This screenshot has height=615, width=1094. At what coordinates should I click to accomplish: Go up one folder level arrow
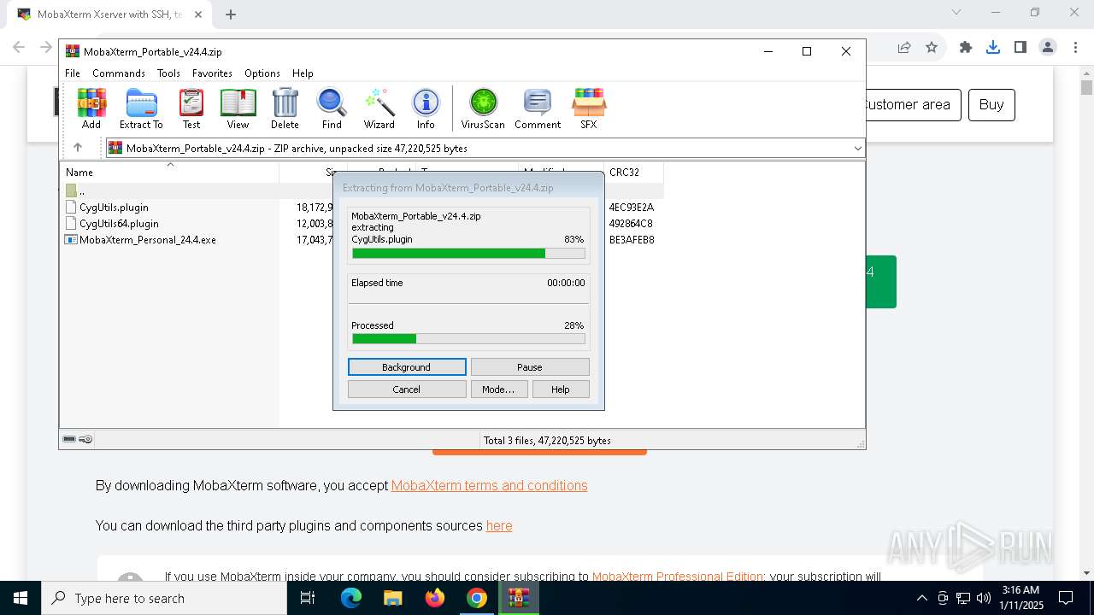(x=78, y=148)
